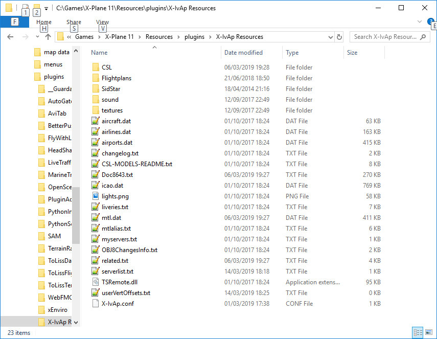This screenshot has width=437, height=339.
Task: Switch to large thumbnails view layout
Action: 429,332
